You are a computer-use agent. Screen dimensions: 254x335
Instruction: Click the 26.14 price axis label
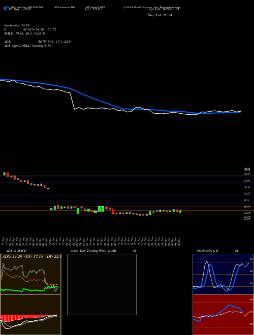point(247,187)
